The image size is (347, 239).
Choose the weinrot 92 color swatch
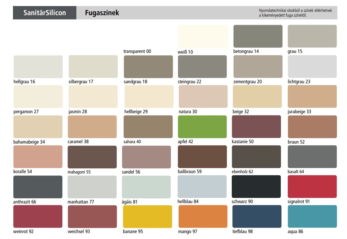point(38,216)
